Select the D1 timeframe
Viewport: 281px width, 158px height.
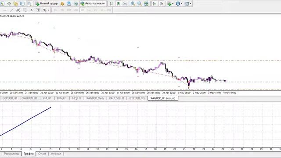(96, 10)
